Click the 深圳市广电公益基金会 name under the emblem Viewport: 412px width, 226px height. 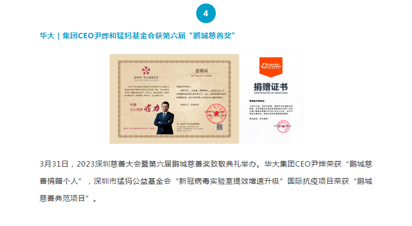(x=146, y=78)
